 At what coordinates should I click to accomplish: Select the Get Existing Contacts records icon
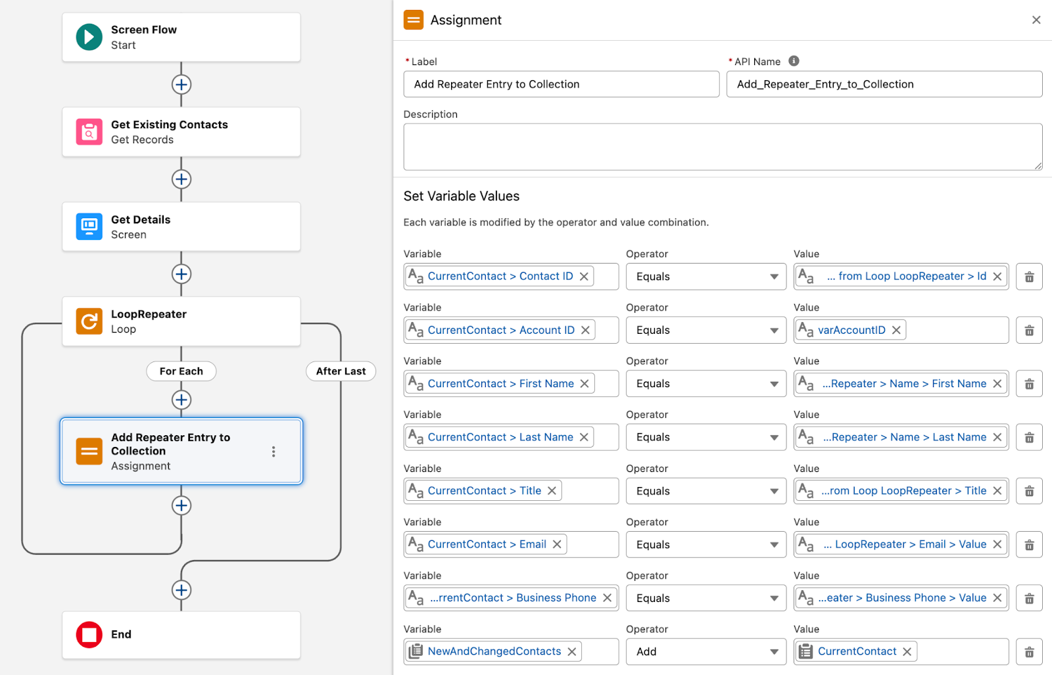pos(89,132)
